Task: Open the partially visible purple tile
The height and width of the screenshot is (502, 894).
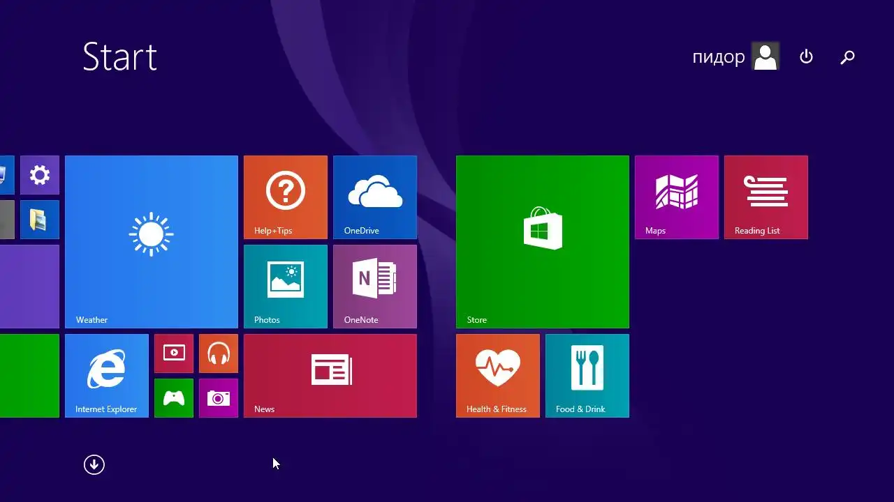Action: tap(29, 287)
